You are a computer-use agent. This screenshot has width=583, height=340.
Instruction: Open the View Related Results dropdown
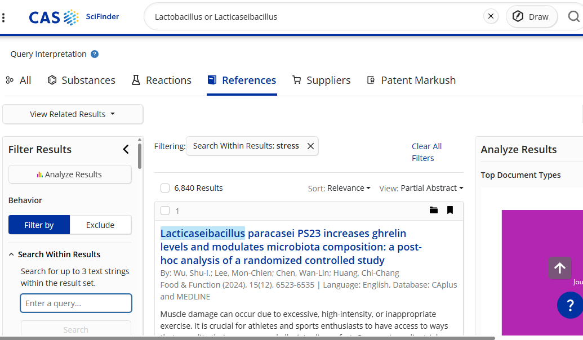point(73,114)
